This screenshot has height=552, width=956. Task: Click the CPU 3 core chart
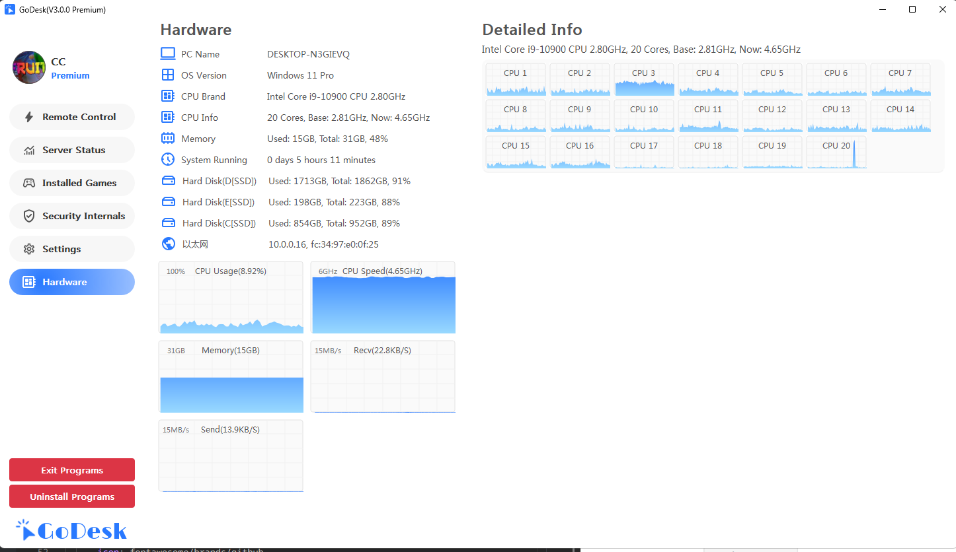point(643,80)
